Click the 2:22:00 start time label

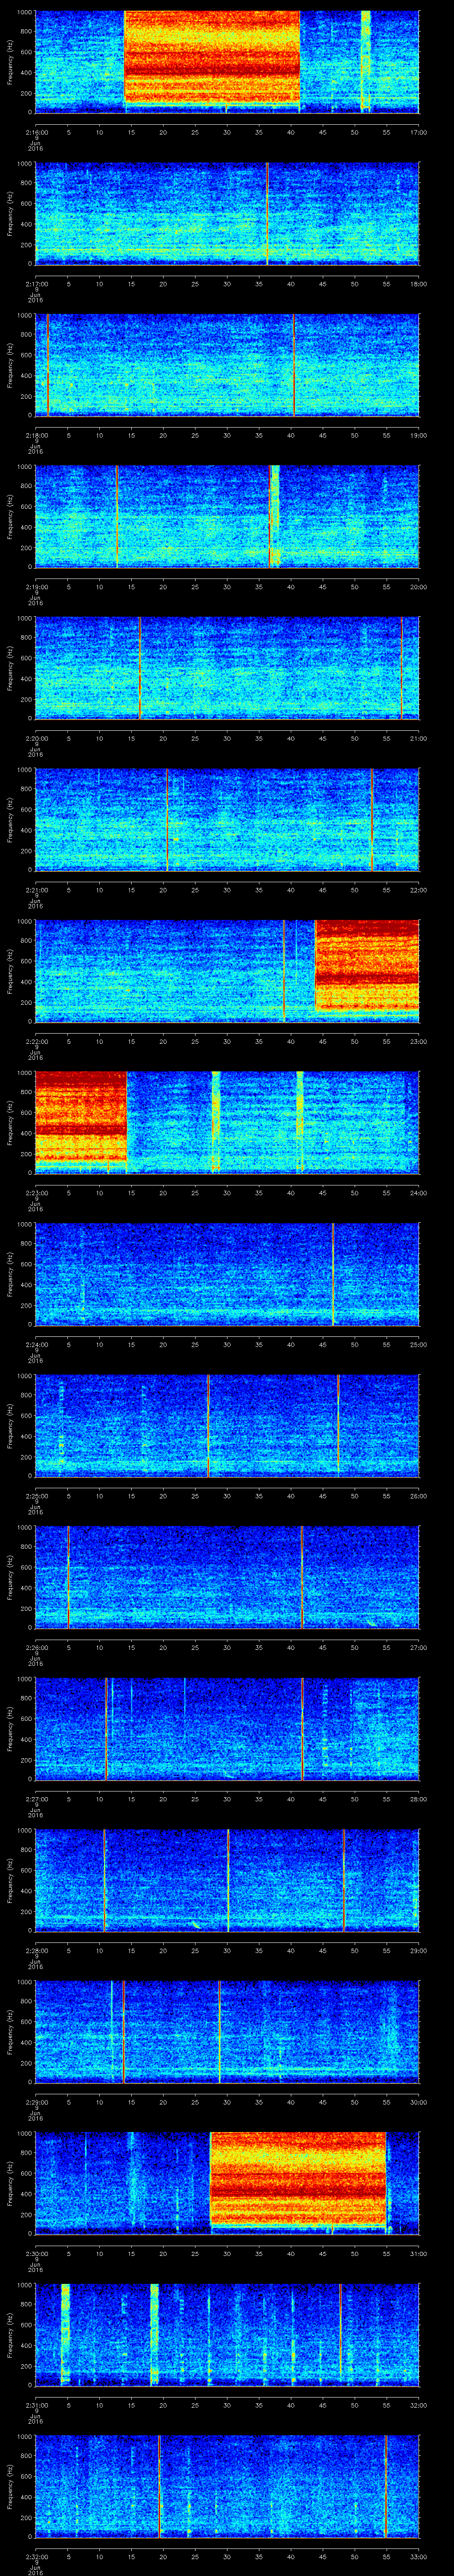pos(36,1041)
